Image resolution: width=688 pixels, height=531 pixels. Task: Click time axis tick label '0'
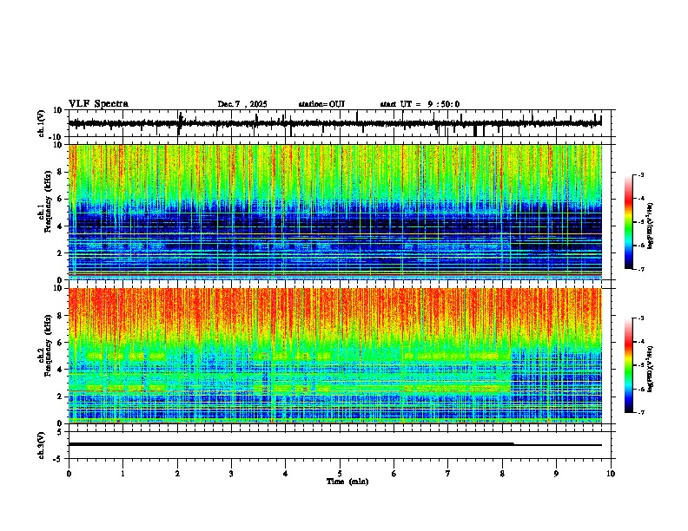(x=69, y=474)
